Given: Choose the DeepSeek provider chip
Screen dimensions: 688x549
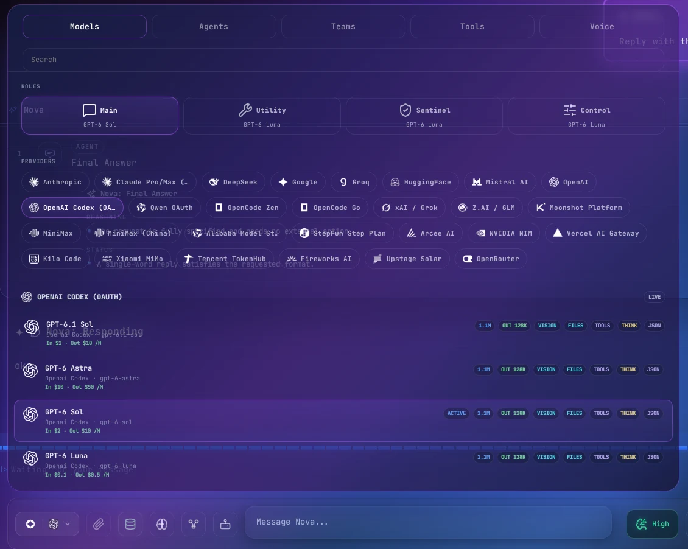Looking at the screenshot, I should (233, 182).
